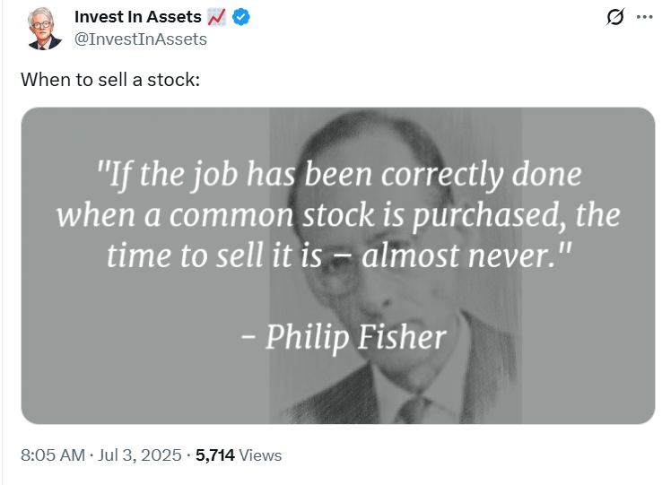
Task: Click the words "time to sell" in the image
Action: coord(186,255)
